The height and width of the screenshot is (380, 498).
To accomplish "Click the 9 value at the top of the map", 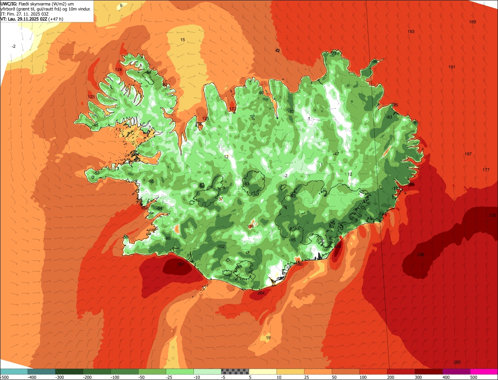I will coord(121,5).
